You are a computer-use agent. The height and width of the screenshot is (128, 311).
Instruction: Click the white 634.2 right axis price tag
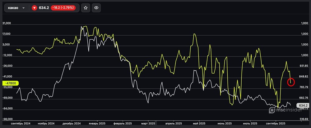303,105
